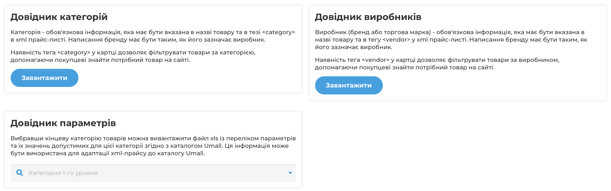Click the <category> tag text in first paragraph
This screenshot has height=191, width=611.
tap(279, 32)
